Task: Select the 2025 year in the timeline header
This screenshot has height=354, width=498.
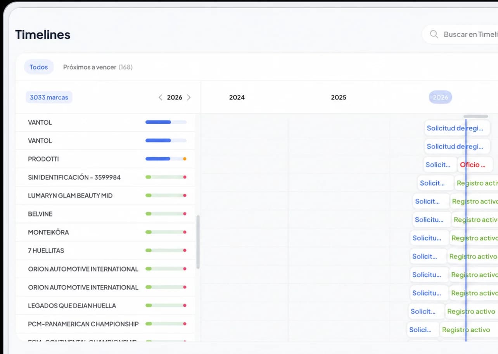Action: click(339, 97)
